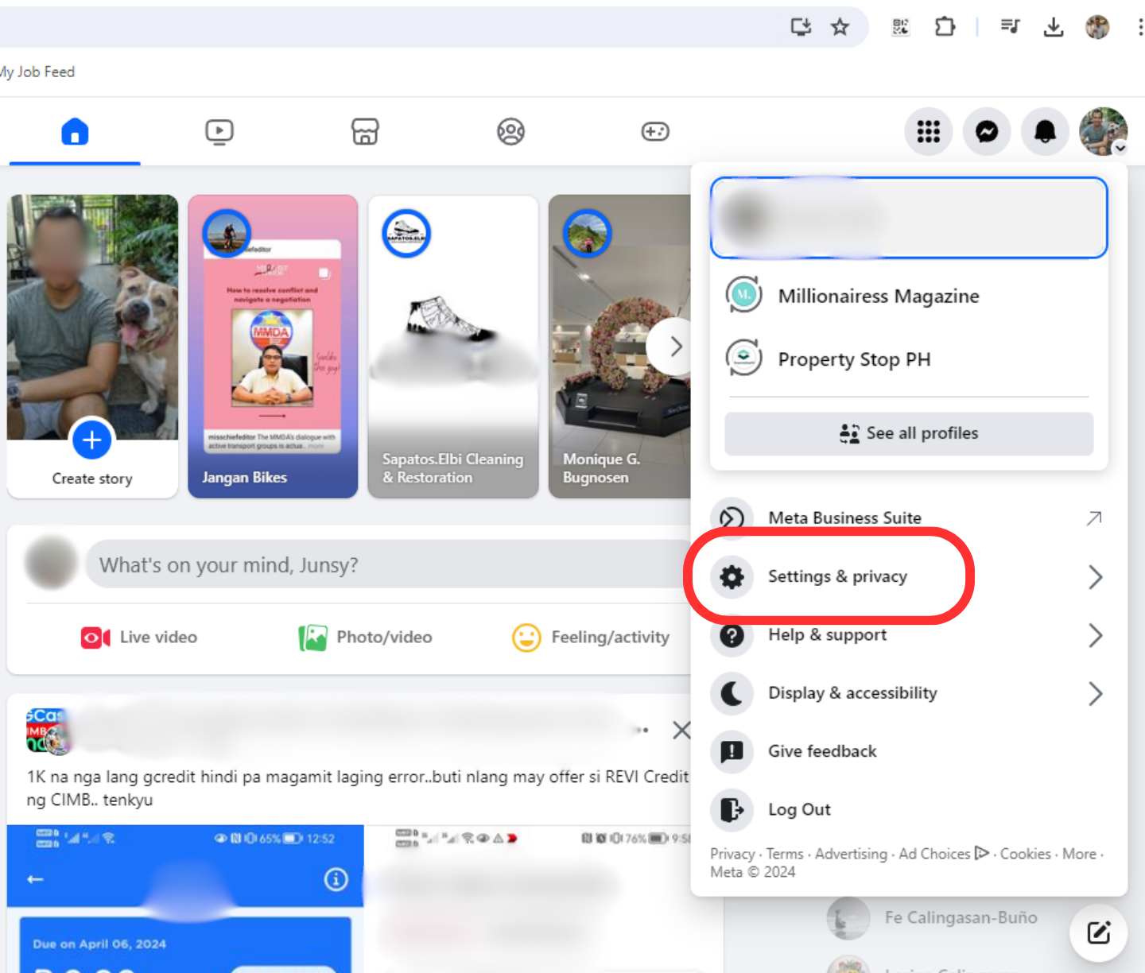Open the Facebook Menu grid icon
Screen dimensions: 1145x973
(x=929, y=131)
